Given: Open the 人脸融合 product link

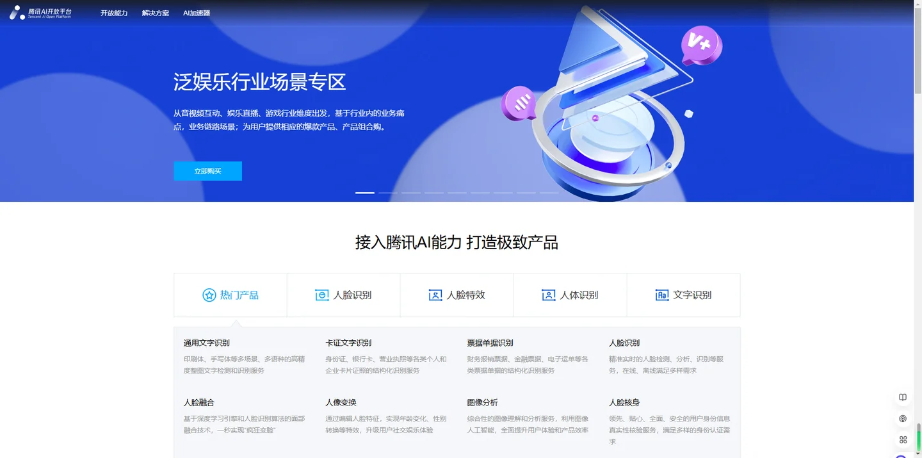Looking at the screenshot, I should pos(199,403).
